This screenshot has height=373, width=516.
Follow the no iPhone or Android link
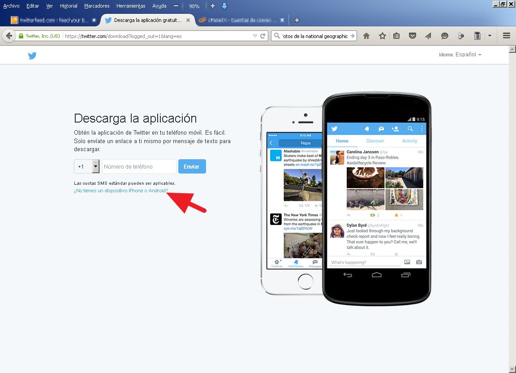(x=121, y=191)
